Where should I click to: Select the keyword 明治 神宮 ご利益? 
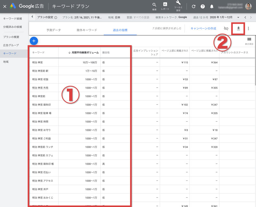point(42,139)
